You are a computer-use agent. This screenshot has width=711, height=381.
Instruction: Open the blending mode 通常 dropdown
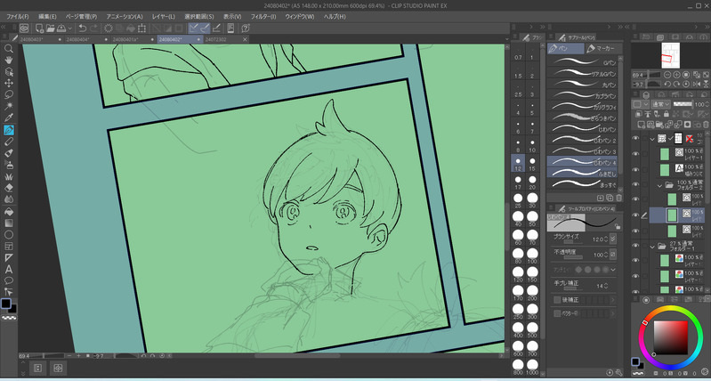660,104
